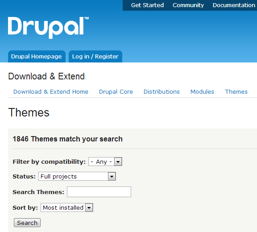This screenshot has height=232, width=257.
Task: Open the Community menu item
Action: pyautogui.click(x=188, y=5)
